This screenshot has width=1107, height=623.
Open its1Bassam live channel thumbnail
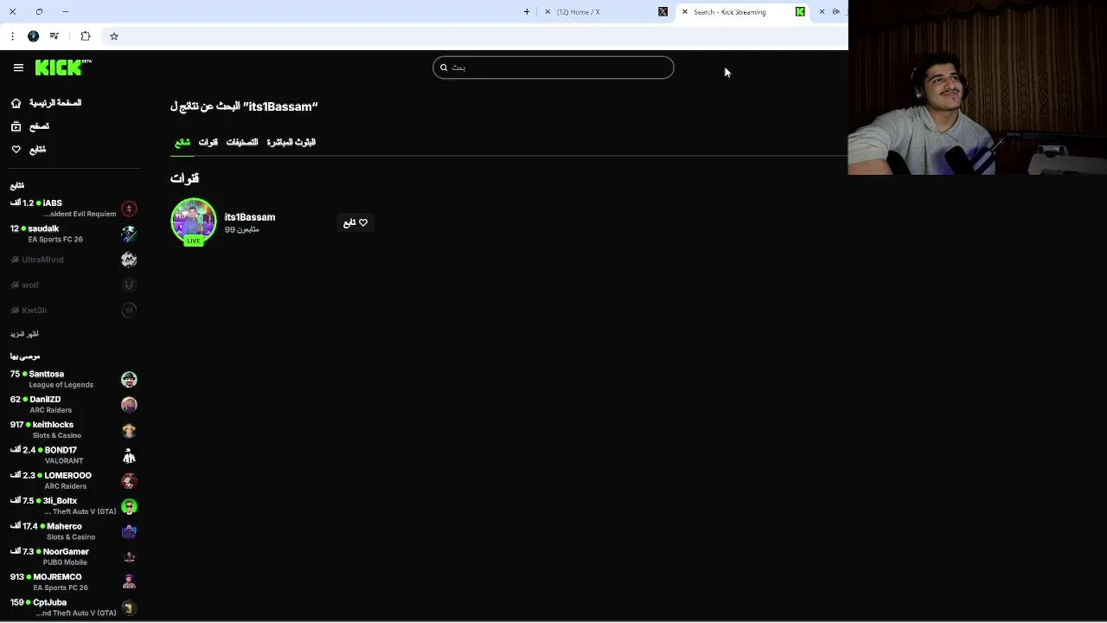(x=194, y=222)
